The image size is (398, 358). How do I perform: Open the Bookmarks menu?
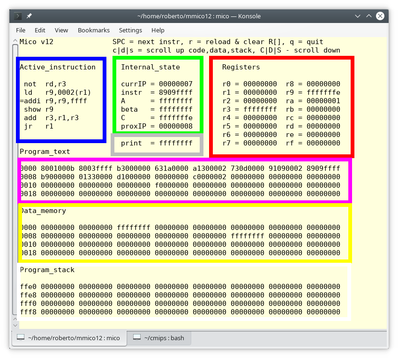[94, 30]
